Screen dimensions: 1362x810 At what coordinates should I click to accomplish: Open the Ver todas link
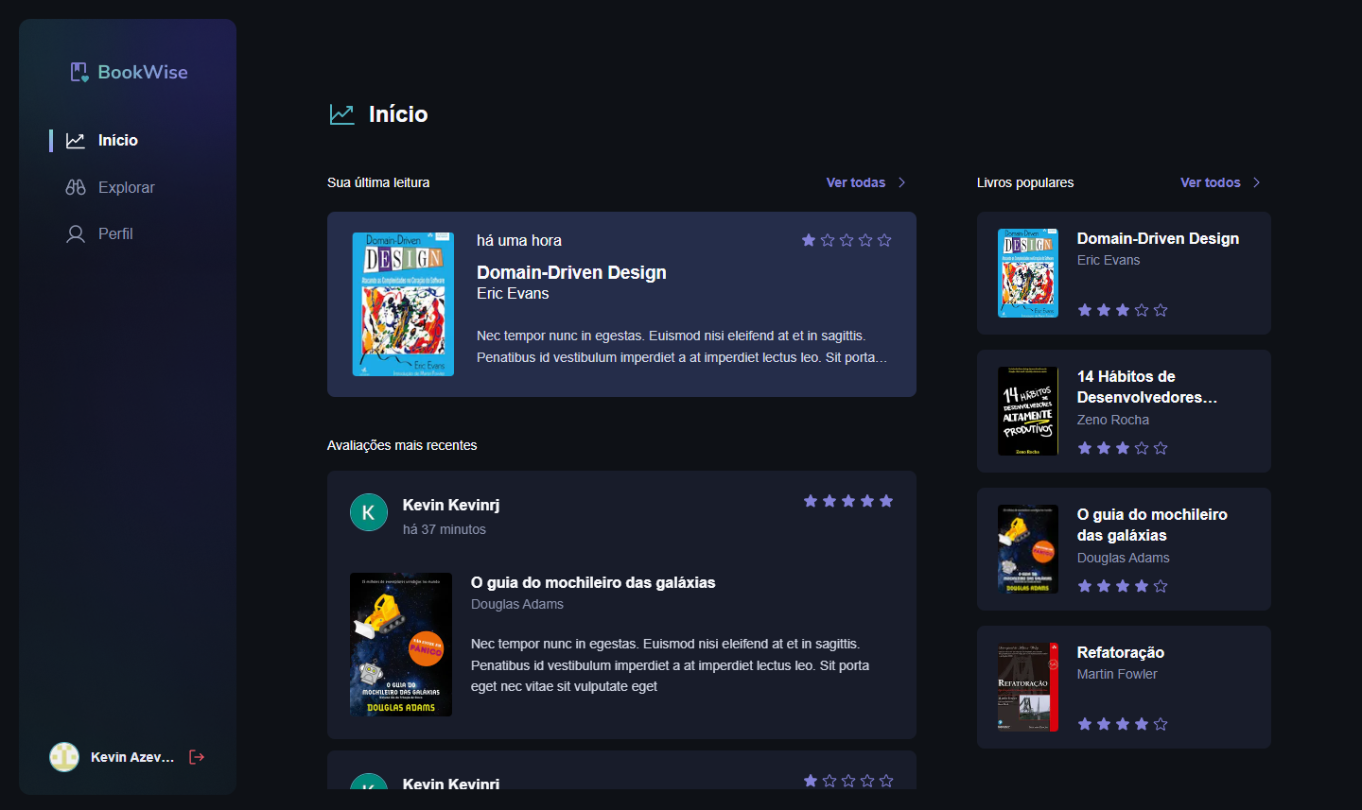click(857, 181)
